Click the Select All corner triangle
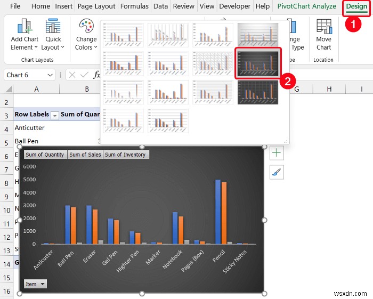373x299 pixels. click(9, 89)
